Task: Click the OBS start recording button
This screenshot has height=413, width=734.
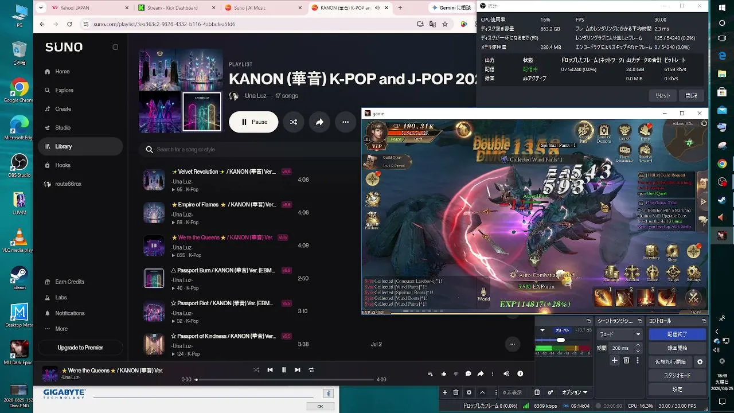Action: click(x=677, y=348)
